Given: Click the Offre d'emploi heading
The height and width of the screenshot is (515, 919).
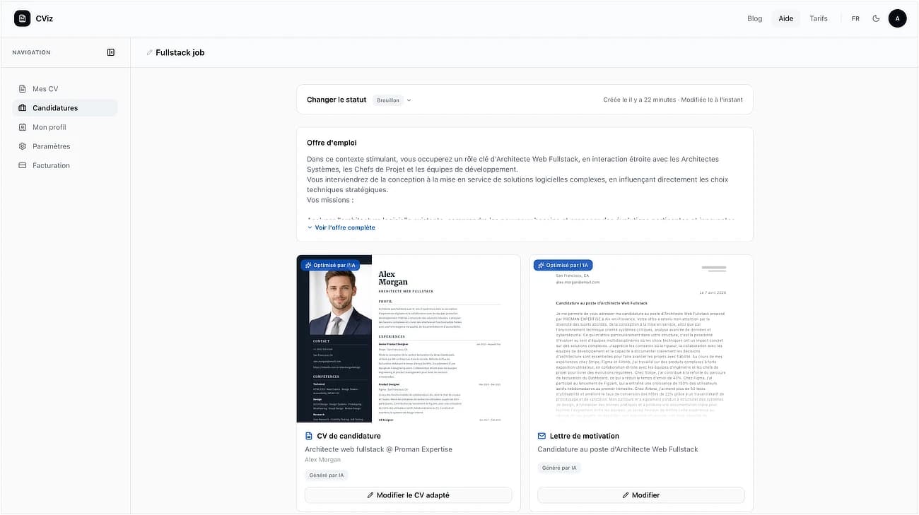Looking at the screenshot, I should 332,143.
